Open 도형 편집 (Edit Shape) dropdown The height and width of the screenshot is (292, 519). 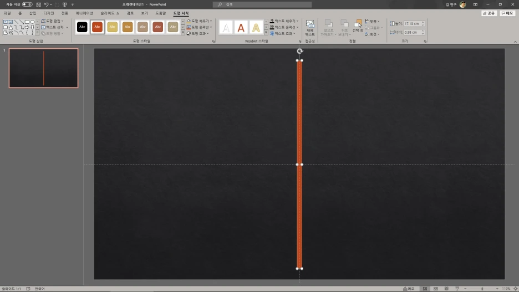tap(52, 21)
